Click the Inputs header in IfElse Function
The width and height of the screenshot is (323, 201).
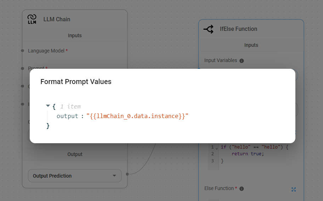tap(251, 45)
